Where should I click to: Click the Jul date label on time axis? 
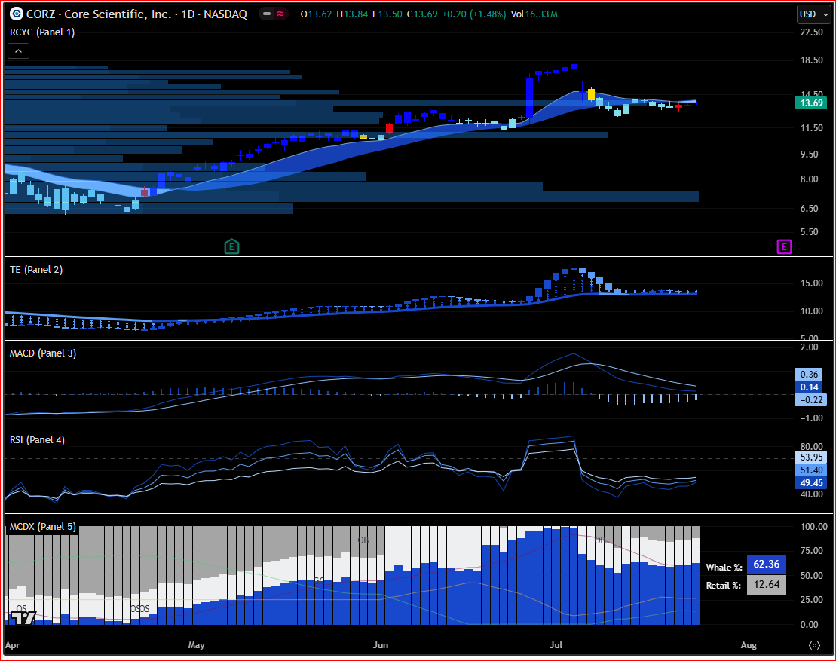pos(556,645)
